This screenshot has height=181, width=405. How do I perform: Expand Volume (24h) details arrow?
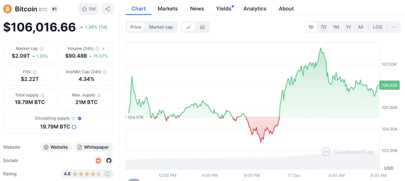[x=103, y=49]
